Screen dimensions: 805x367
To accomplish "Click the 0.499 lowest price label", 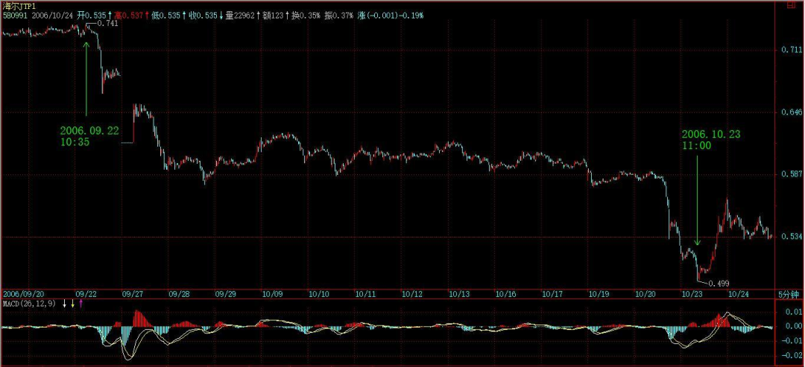I will [719, 283].
